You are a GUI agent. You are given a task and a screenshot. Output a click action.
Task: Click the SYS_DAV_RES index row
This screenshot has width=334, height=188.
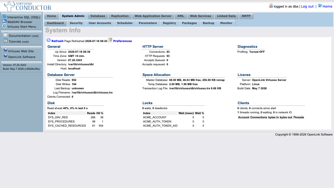(75, 118)
